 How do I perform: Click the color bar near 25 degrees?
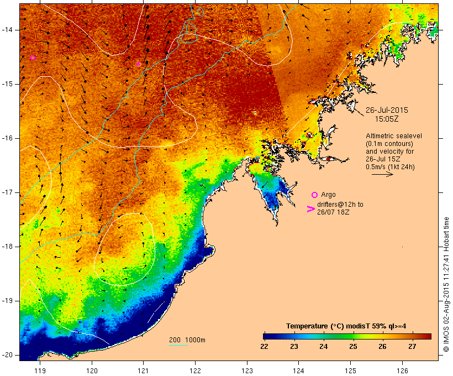click(x=353, y=336)
